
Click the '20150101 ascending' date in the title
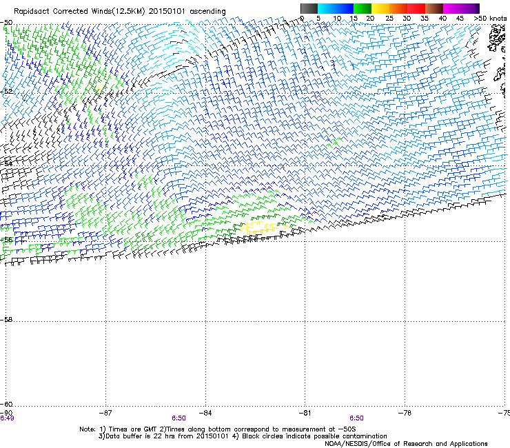point(187,12)
